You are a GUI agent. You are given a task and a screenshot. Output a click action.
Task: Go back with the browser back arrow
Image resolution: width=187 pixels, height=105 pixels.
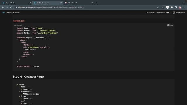3,7
